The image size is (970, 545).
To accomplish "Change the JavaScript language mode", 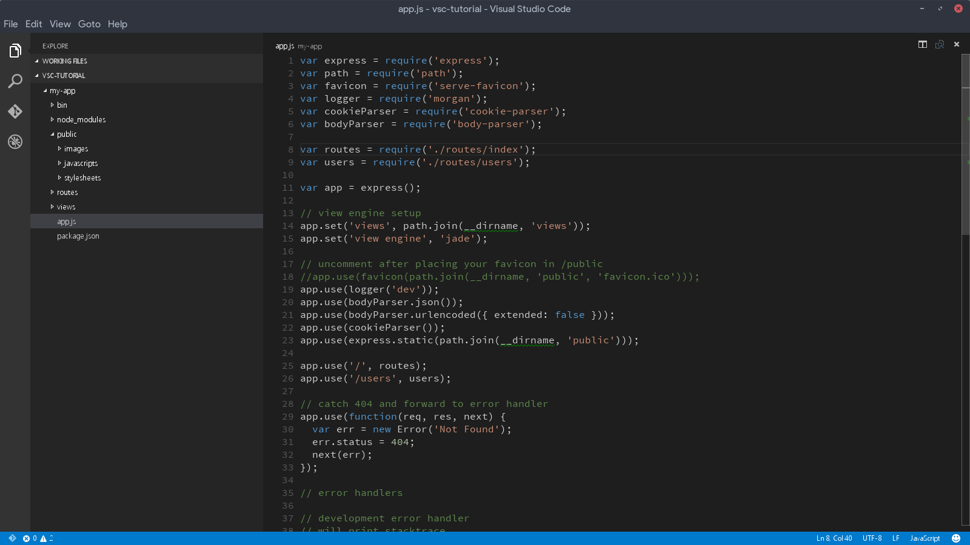I will pos(925,538).
